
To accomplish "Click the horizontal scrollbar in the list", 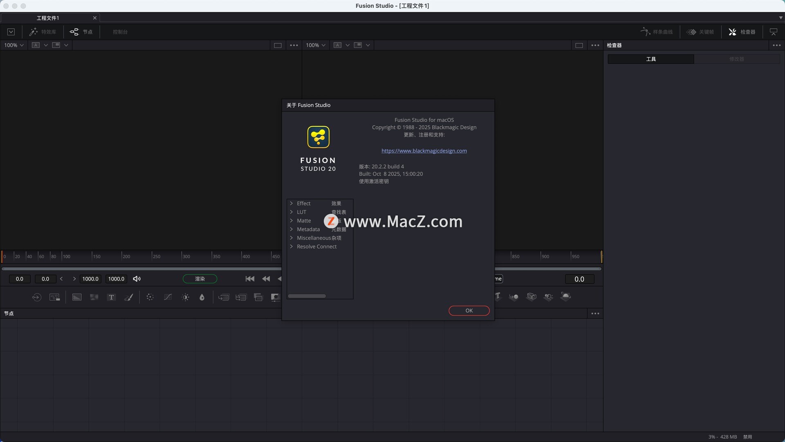I will [307, 296].
